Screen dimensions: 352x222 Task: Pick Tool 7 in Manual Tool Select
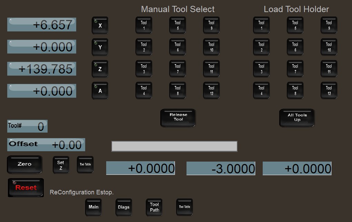pos(178,69)
